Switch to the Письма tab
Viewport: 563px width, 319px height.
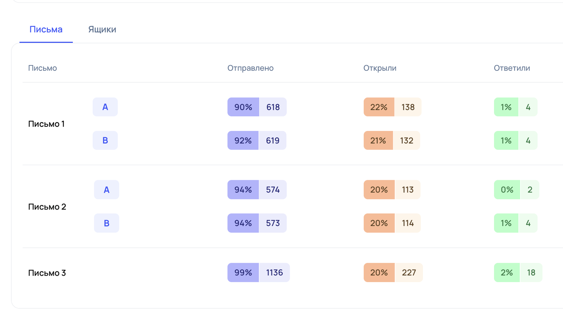tap(46, 30)
